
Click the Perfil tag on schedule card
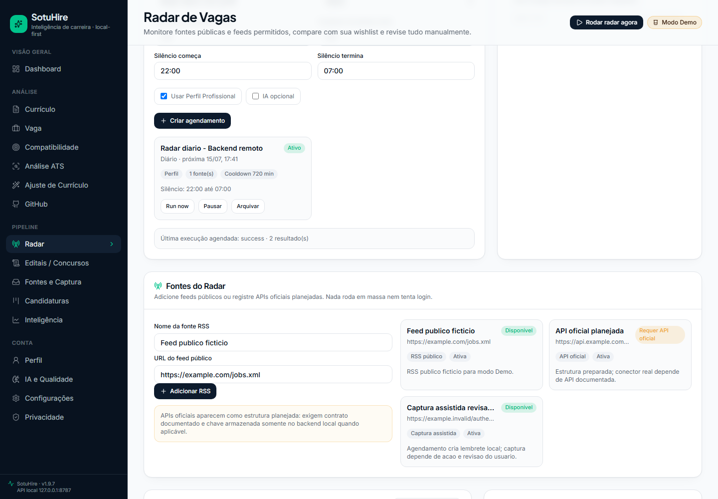[171, 174]
